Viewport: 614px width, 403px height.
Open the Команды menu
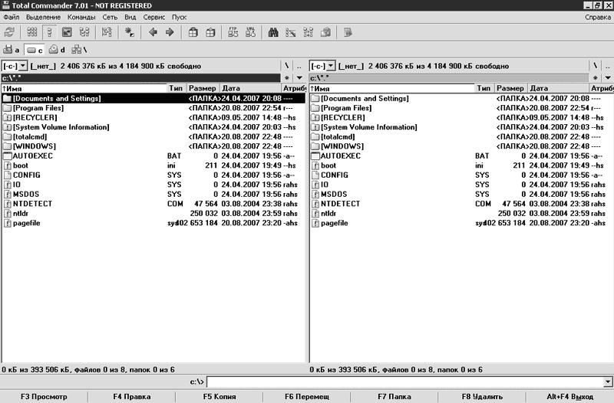click(x=81, y=17)
